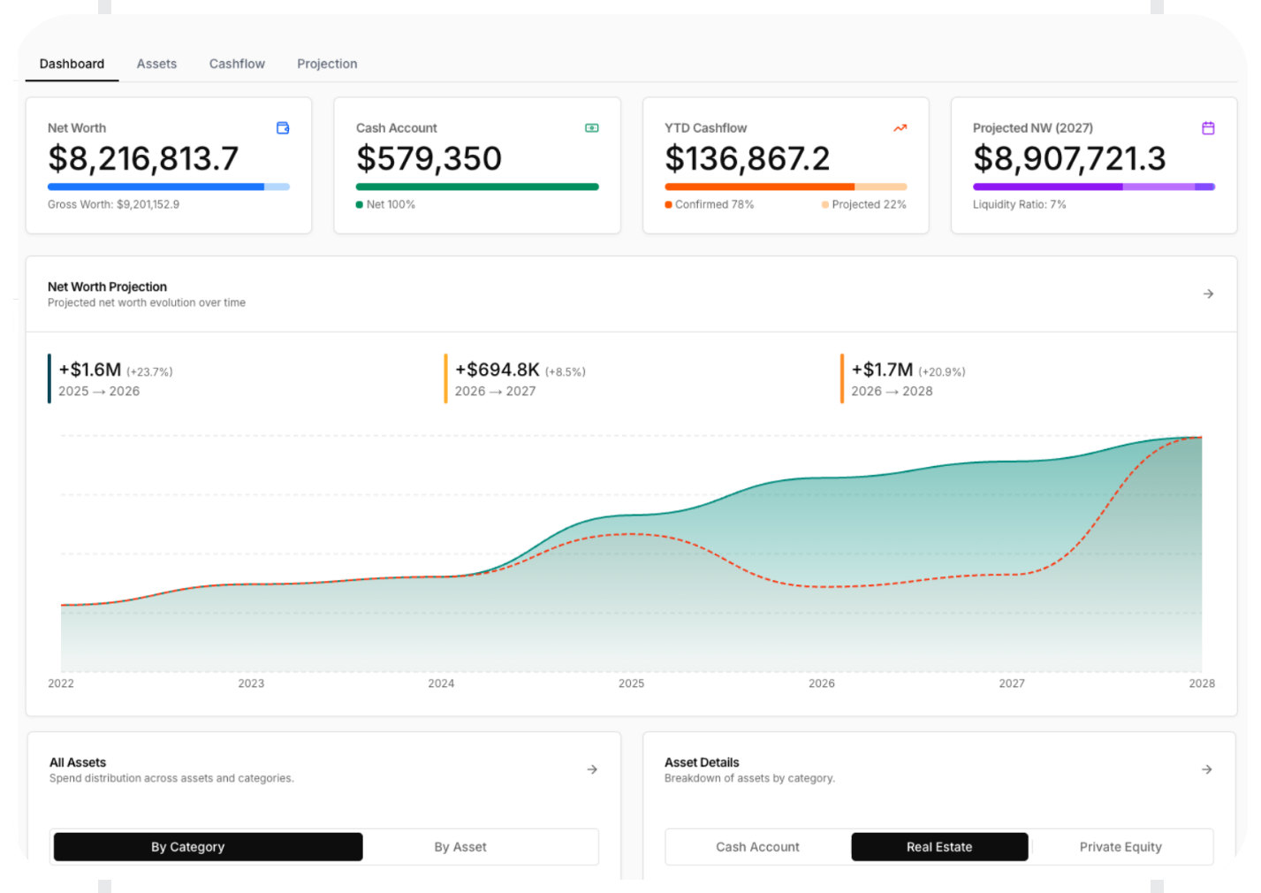Click the 2025 label on chart axis
Image resolution: width=1261 pixels, height=893 pixels.
(631, 683)
